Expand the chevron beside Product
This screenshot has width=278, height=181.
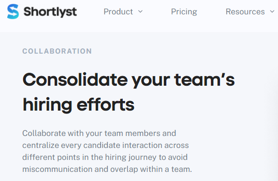pos(140,11)
